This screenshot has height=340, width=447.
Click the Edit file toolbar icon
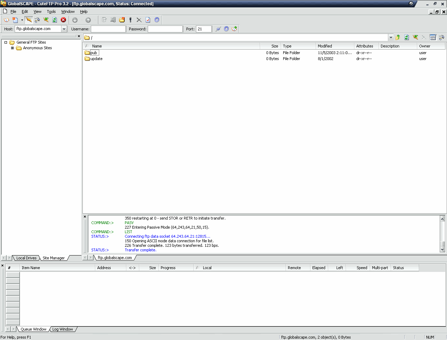click(x=104, y=20)
